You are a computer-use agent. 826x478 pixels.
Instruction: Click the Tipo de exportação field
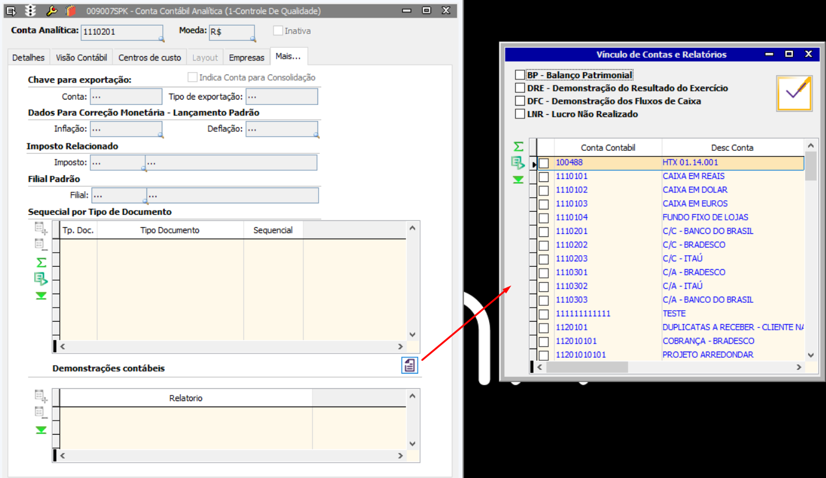(282, 96)
